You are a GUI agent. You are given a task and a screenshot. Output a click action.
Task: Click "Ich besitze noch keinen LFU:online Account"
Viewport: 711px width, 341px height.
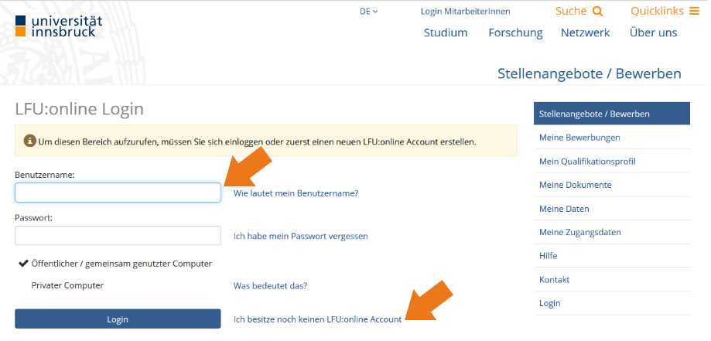(x=317, y=319)
